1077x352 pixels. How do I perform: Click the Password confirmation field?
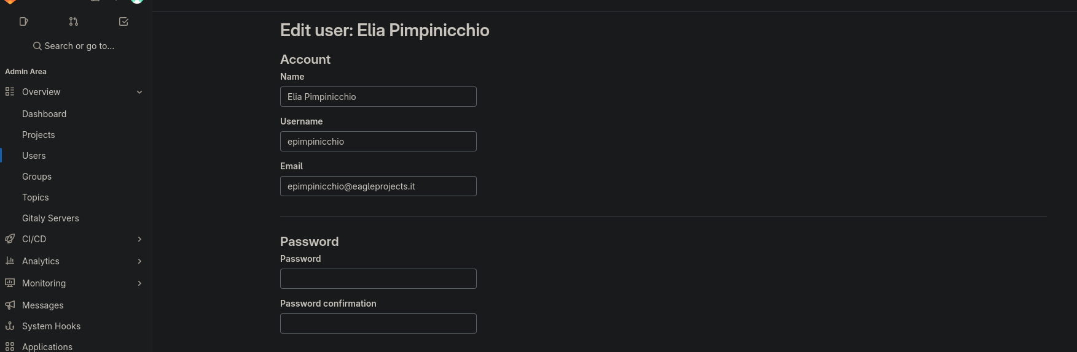[378, 324]
